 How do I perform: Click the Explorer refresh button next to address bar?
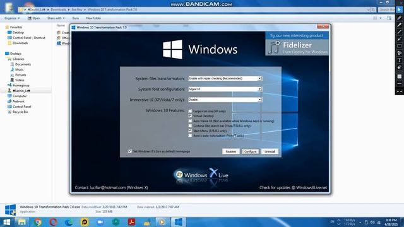[x=373, y=10]
